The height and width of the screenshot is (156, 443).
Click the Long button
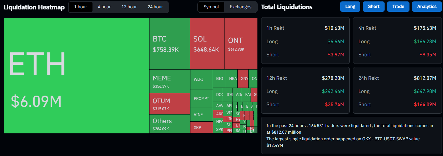pos(350,7)
